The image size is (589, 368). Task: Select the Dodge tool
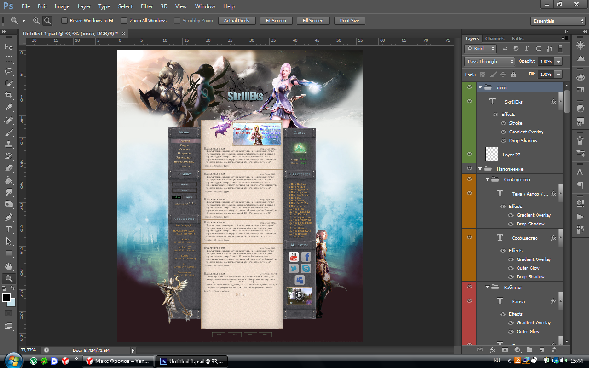click(9, 204)
